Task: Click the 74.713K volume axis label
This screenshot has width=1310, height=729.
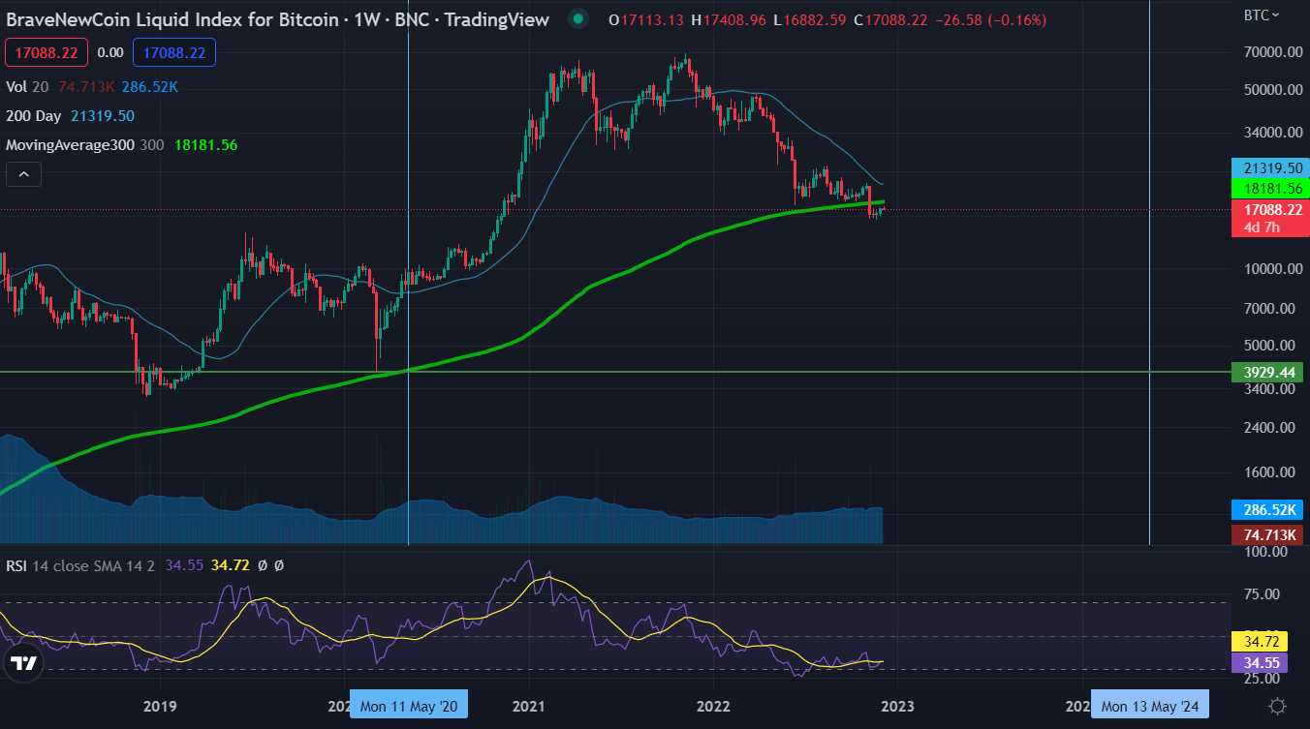Action: (1267, 534)
